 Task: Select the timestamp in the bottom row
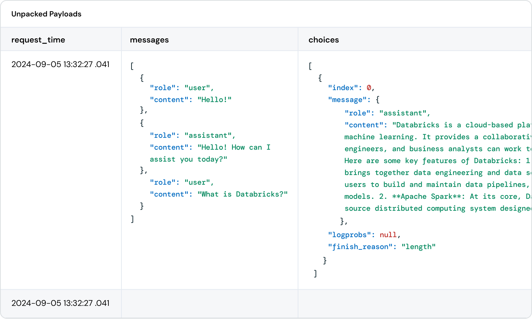click(60, 303)
